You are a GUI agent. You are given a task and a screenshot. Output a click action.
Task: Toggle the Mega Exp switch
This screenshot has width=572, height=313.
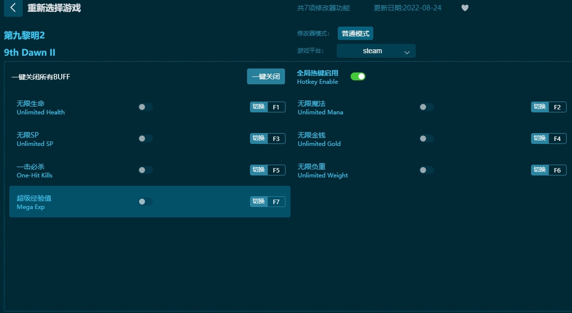point(145,202)
